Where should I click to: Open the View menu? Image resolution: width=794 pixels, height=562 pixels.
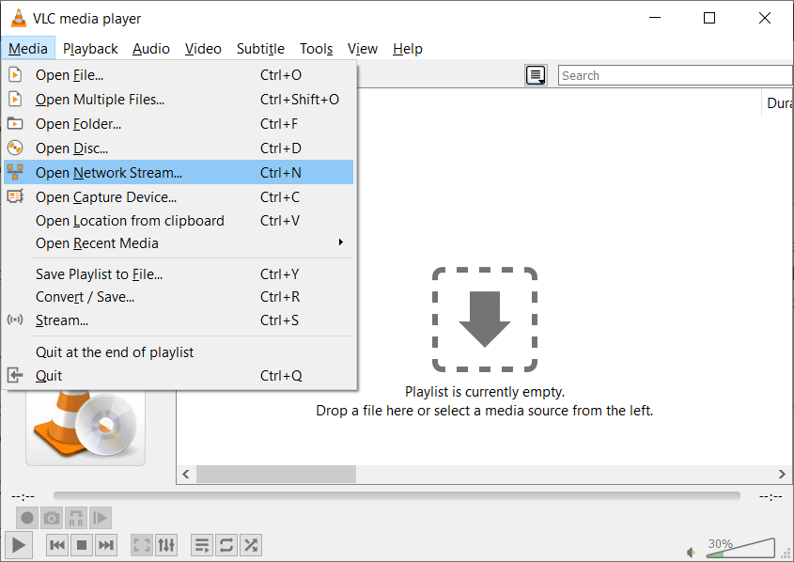[x=363, y=49]
